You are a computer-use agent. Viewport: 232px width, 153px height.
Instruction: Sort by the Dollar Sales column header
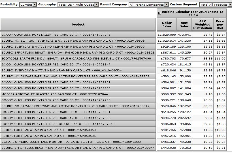pyautogui.click(x=167, y=24)
